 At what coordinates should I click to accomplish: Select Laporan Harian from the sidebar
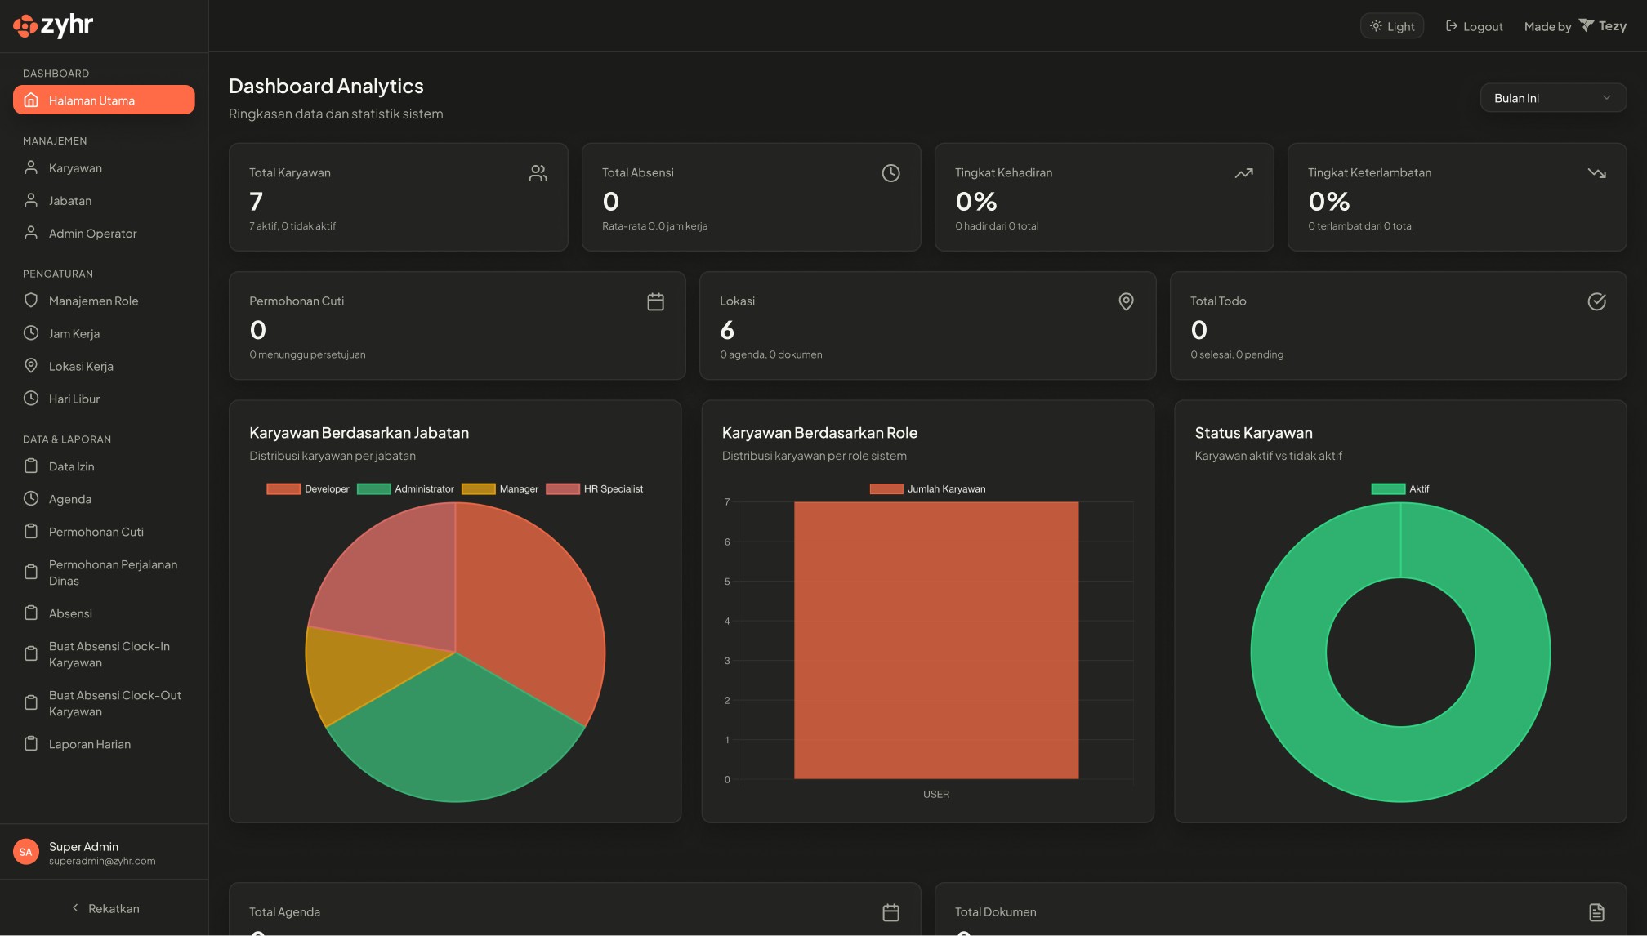[x=90, y=743]
